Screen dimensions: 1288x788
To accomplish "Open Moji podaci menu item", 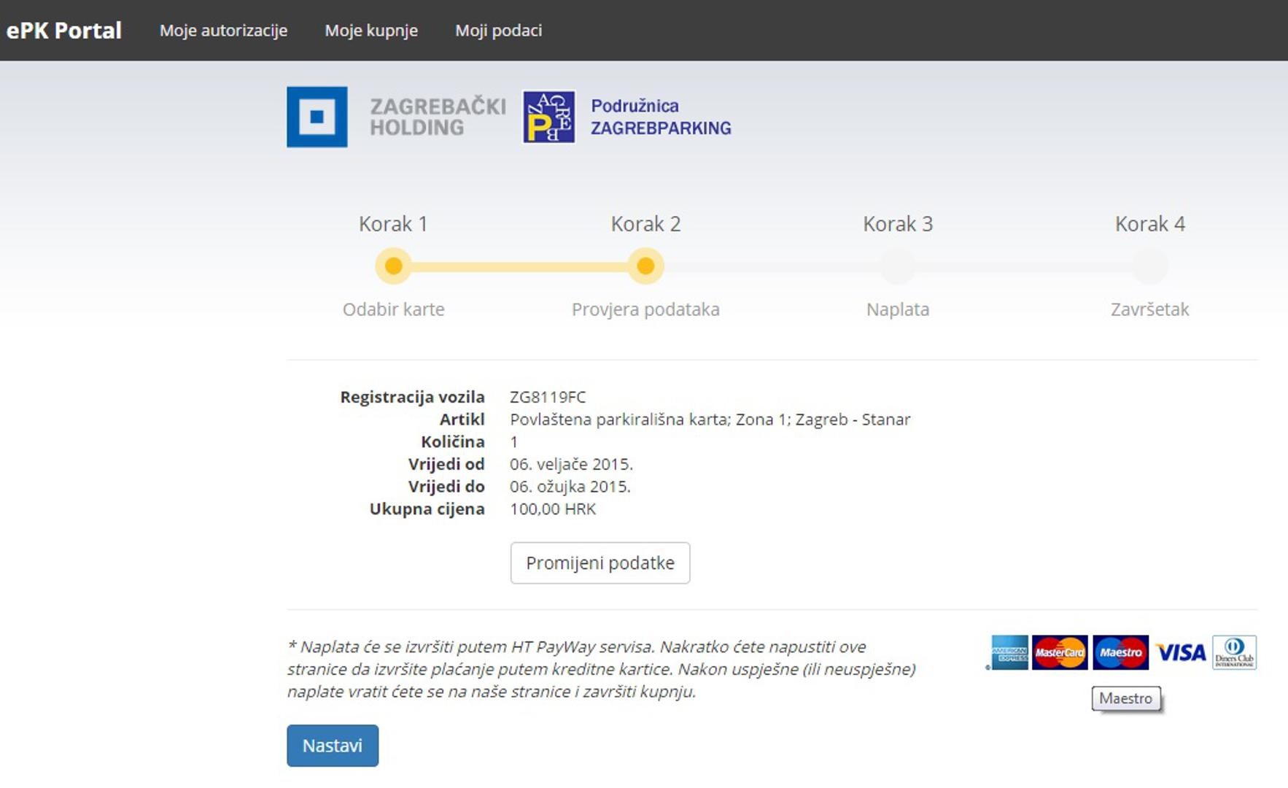I will 498,31.
